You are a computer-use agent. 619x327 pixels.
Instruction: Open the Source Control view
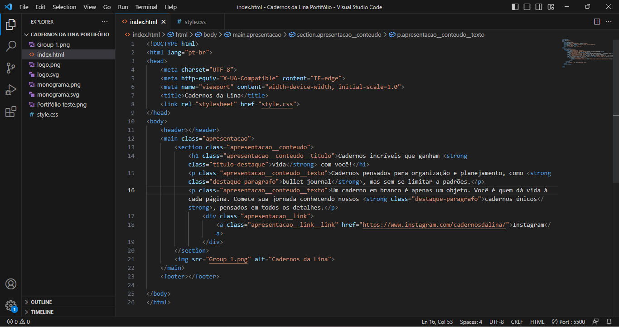11,68
